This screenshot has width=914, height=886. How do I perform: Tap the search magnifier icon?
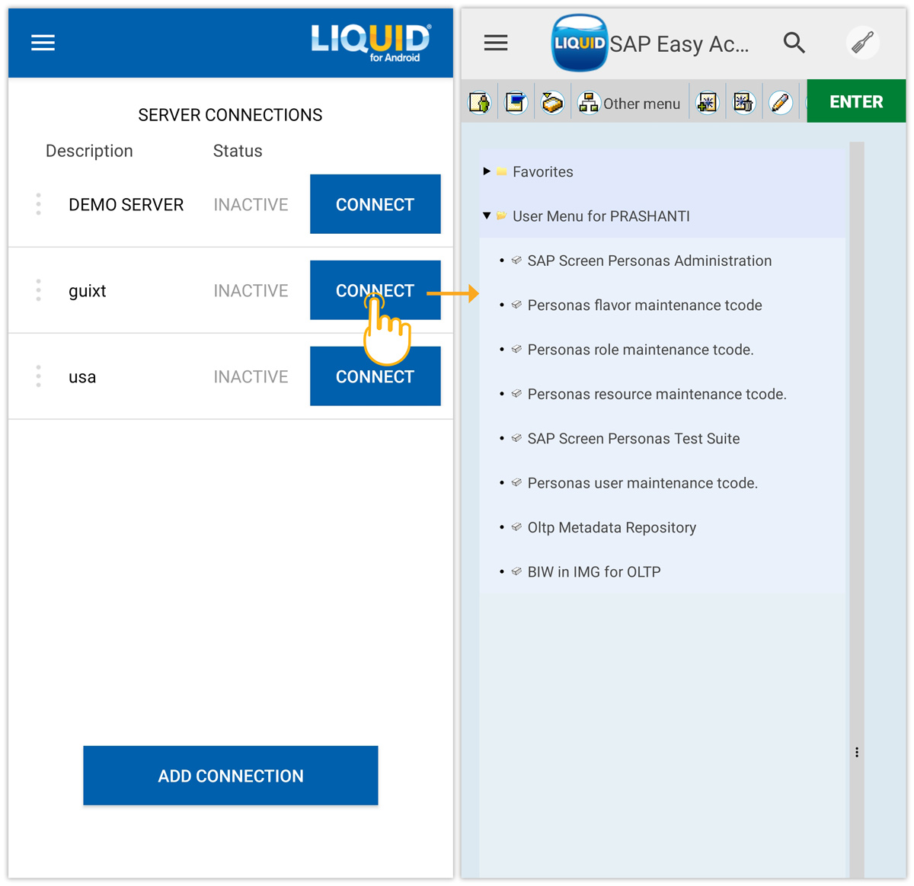click(x=794, y=43)
